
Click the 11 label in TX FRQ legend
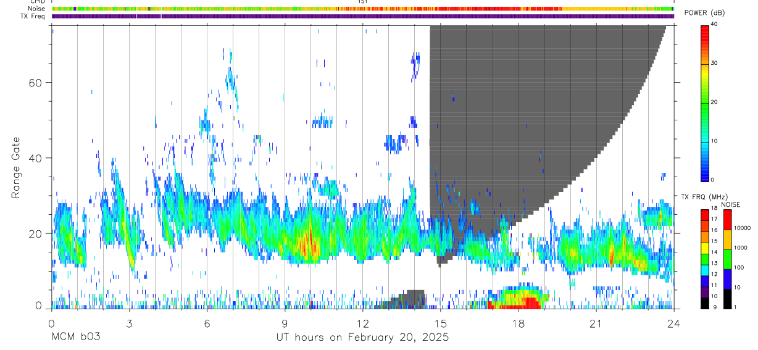click(714, 285)
